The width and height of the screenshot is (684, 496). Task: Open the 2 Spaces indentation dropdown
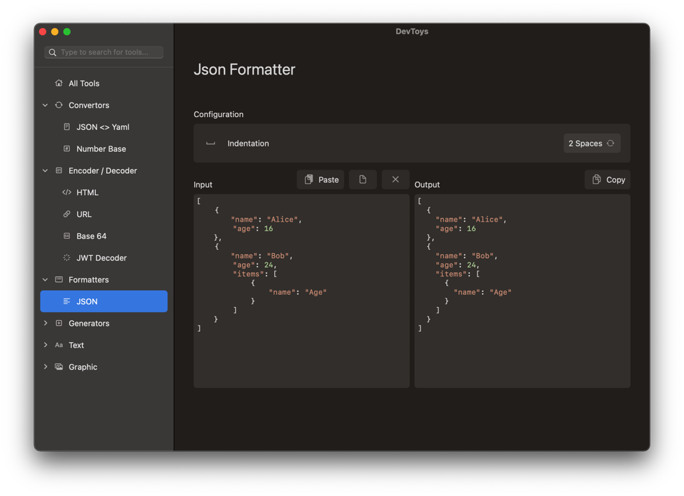(592, 143)
